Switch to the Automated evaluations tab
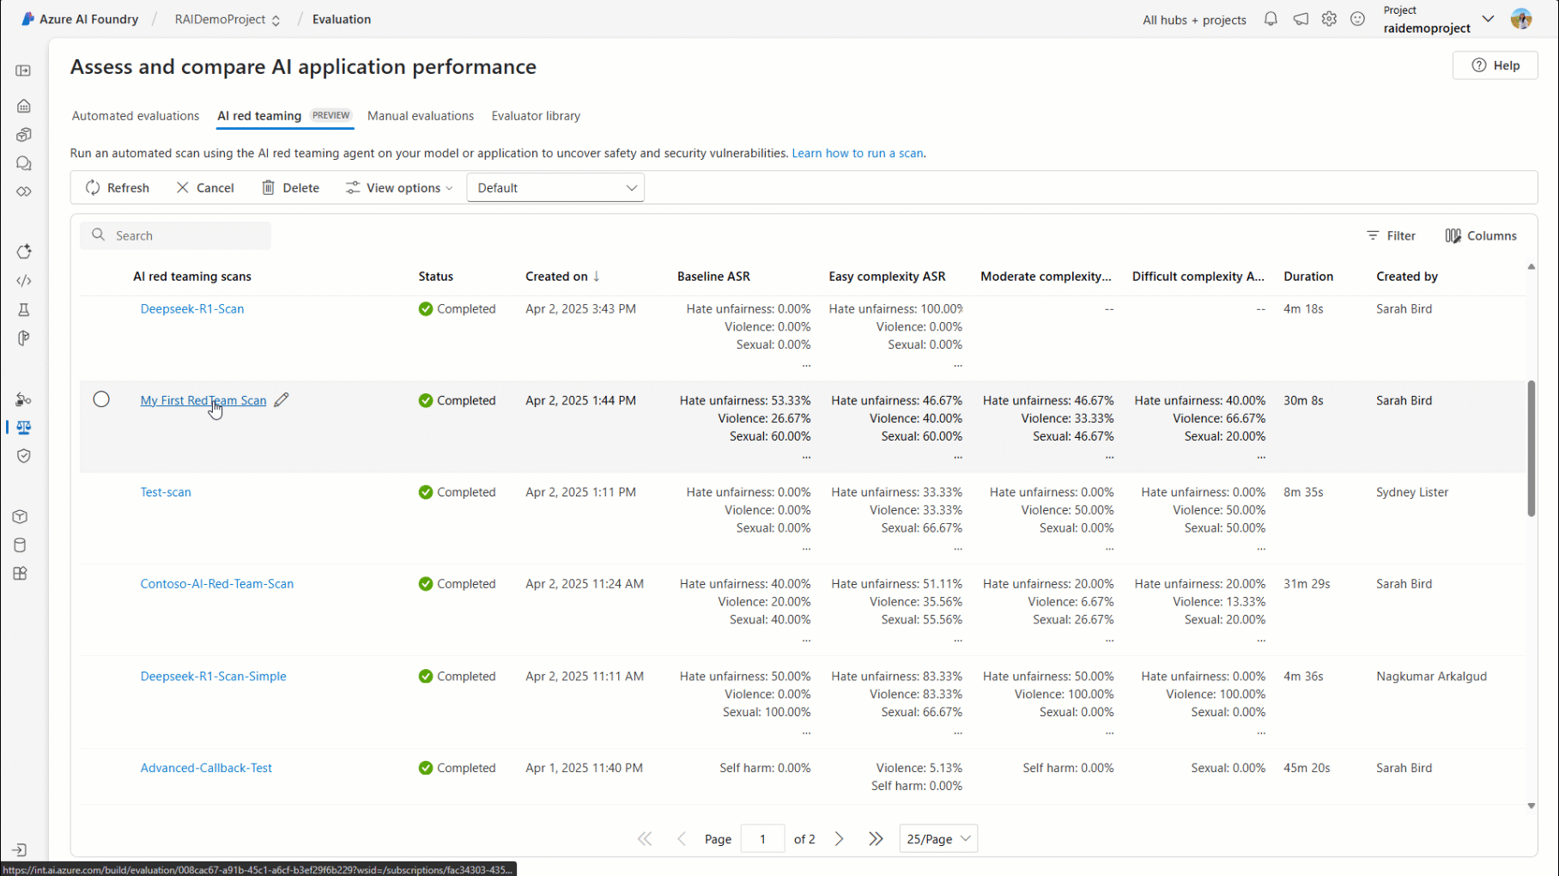1559x876 pixels. (136, 116)
